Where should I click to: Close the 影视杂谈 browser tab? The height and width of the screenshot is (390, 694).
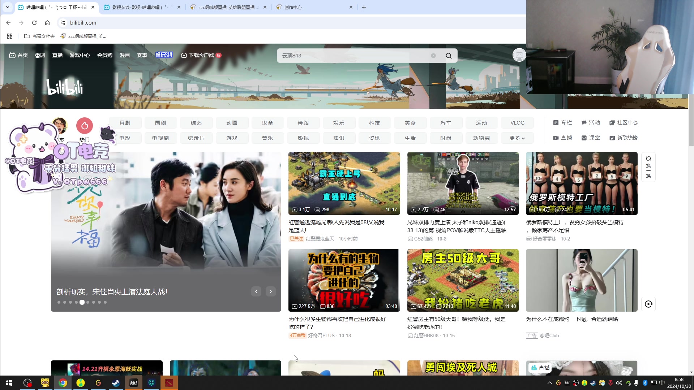[x=179, y=7]
